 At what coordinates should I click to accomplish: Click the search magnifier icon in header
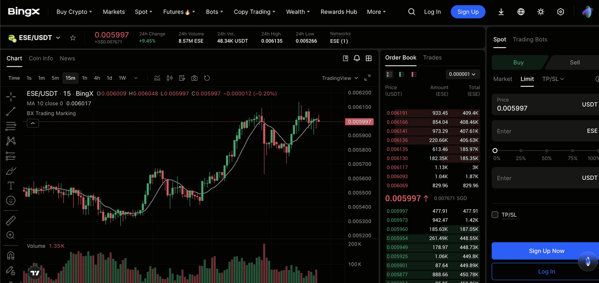[x=411, y=12]
